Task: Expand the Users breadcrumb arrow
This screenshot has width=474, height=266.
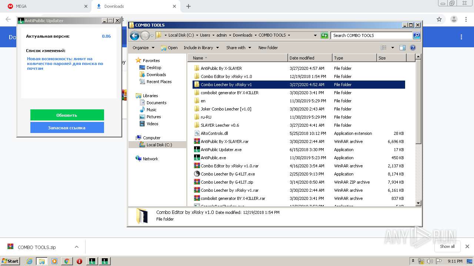Action: coord(213,35)
